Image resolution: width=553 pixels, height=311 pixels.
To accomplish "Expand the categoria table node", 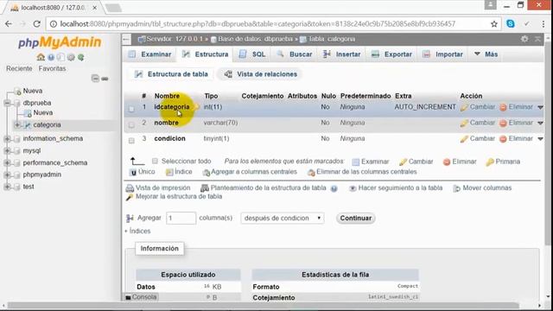I will click(x=16, y=124).
